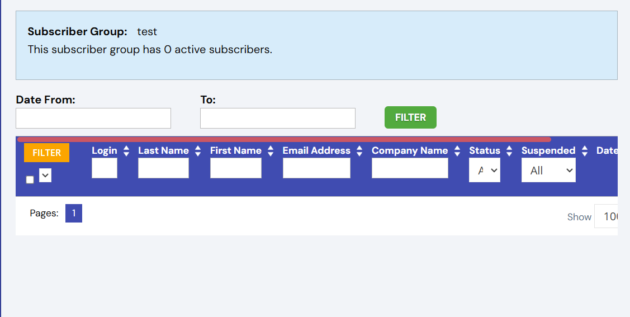This screenshot has width=630, height=317.
Task: Click the '0 active subscribers' message
Action: (x=150, y=49)
